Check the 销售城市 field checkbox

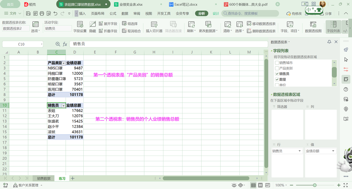[277, 63]
